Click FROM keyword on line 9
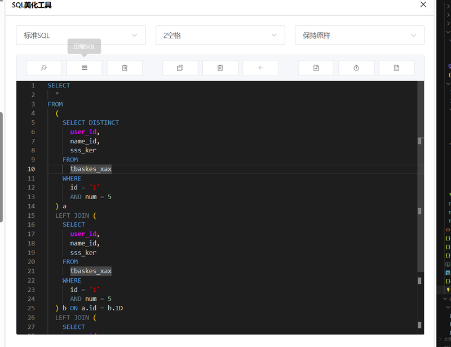Screen dimensions: 451x347 coord(70,160)
